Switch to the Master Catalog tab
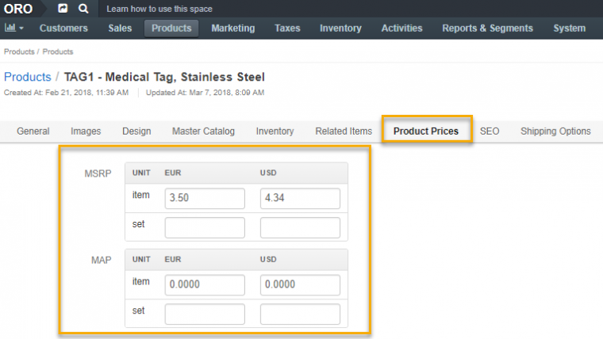 pyautogui.click(x=203, y=131)
